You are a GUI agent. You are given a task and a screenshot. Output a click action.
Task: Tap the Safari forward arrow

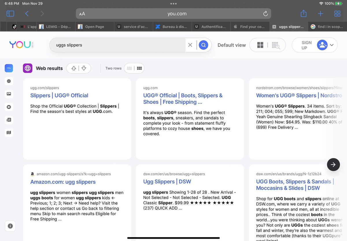tap(42, 14)
